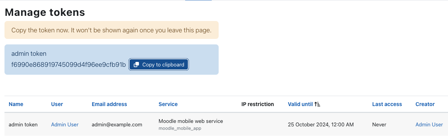Sort the table by User column
448x136 pixels.
pos(57,104)
